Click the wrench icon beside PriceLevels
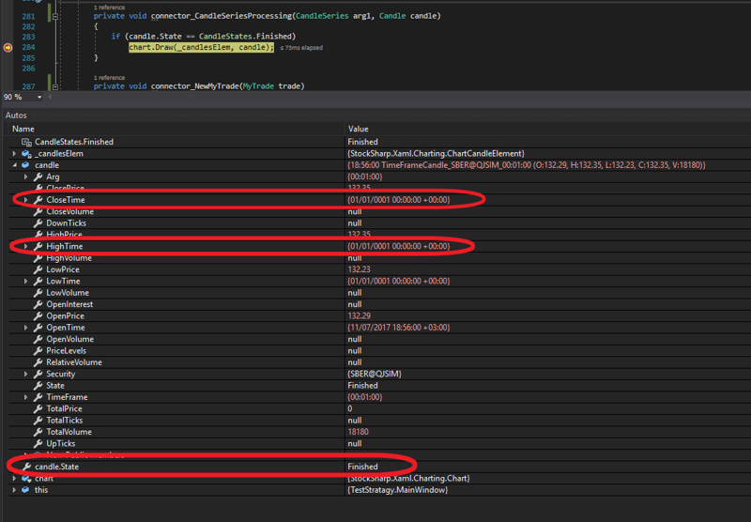This screenshot has width=751, height=522. [x=38, y=351]
